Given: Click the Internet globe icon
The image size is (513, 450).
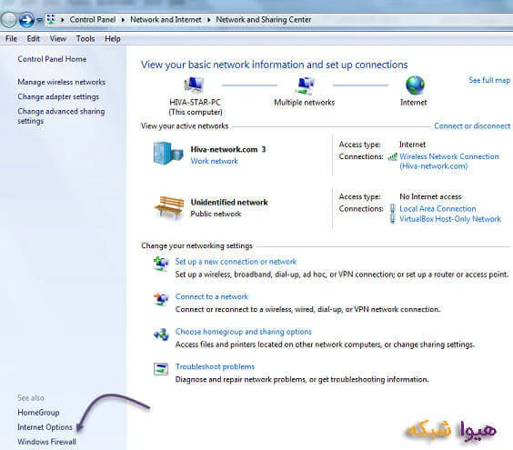Looking at the screenshot, I should pyautogui.click(x=415, y=85).
